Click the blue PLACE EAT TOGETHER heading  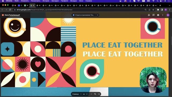click(123, 45)
